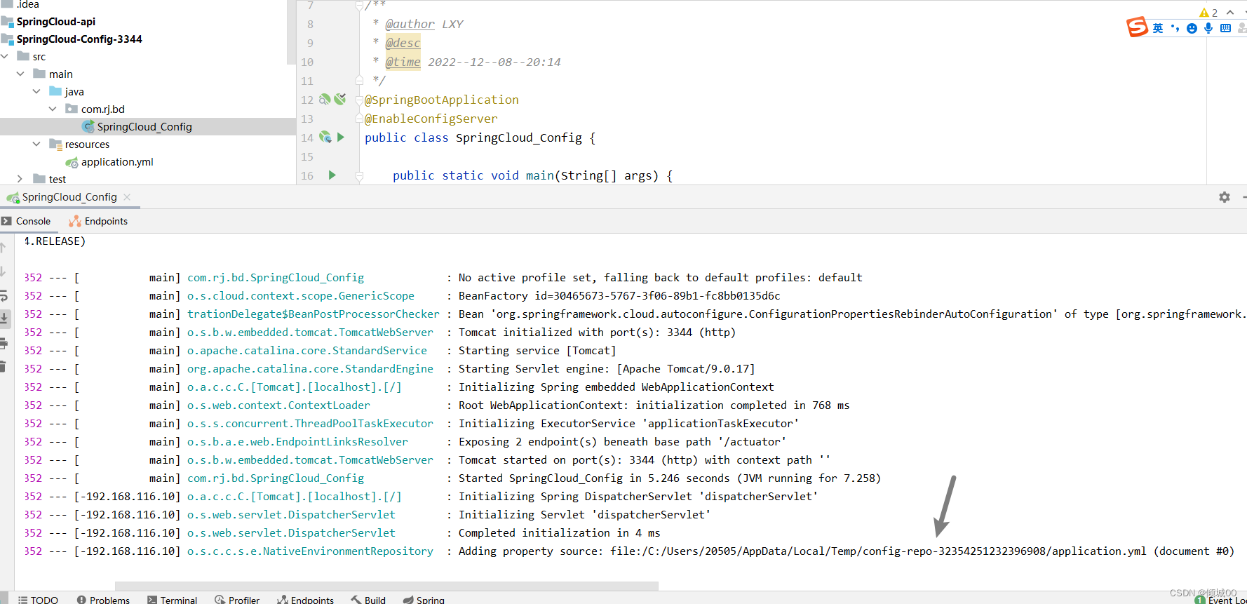
Task: Click the first gutter icon on line 12
Action: 325,100
